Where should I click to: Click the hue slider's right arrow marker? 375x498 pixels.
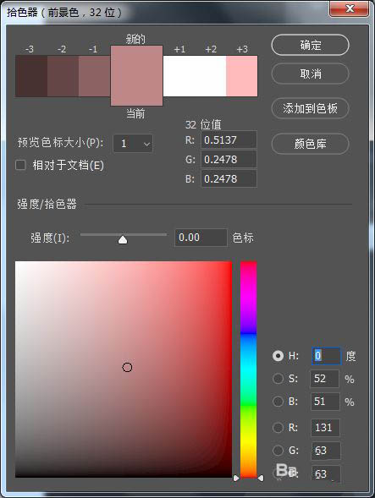point(261,478)
